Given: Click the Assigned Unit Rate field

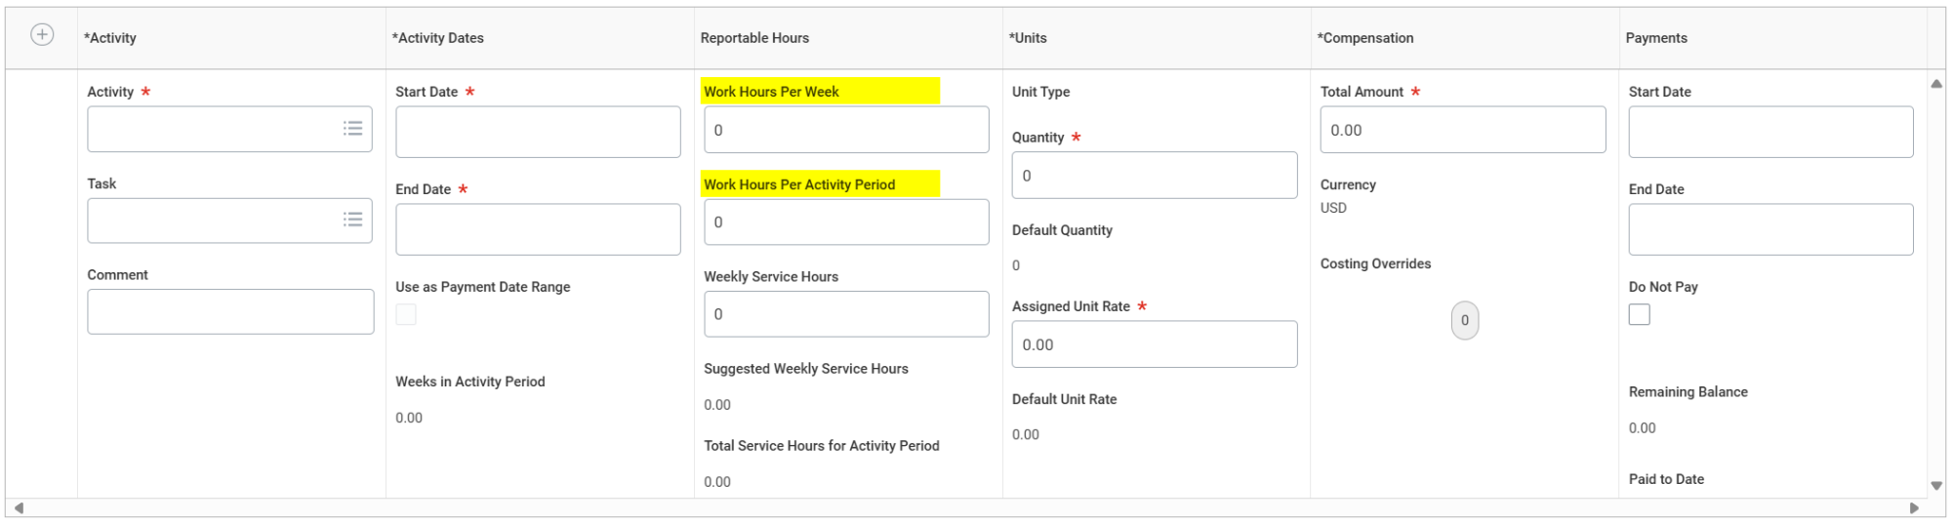Looking at the screenshot, I should click(x=1155, y=344).
